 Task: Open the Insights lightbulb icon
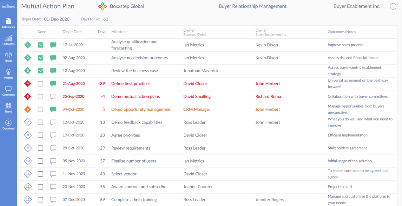[x=8, y=74]
